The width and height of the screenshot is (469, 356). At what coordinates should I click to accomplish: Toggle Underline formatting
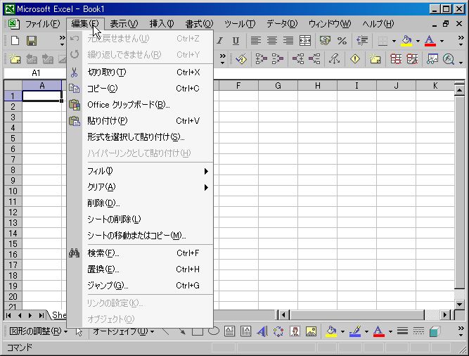236,40
